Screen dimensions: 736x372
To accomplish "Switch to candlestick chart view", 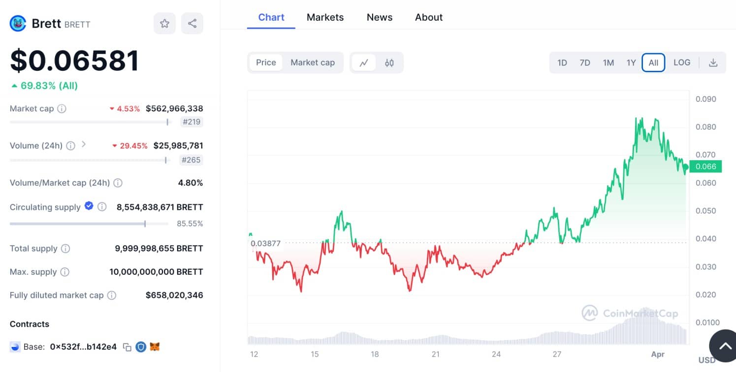I will pyautogui.click(x=389, y=63).
